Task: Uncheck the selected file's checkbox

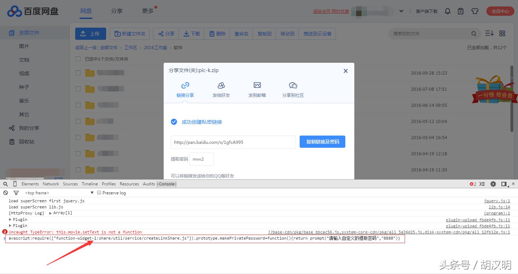Action: pos(78,58)
